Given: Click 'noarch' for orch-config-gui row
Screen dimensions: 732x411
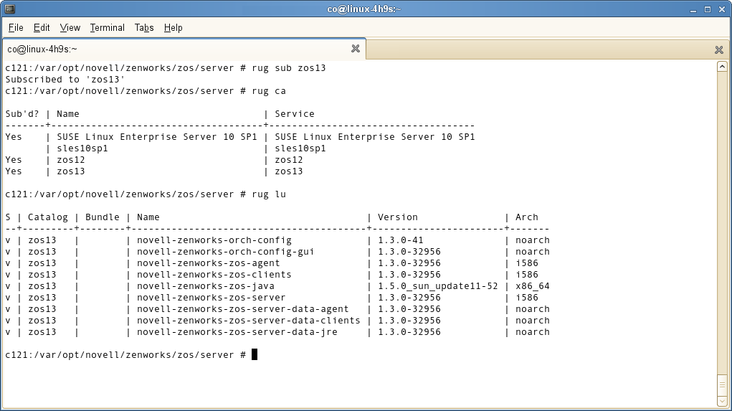Looking at the screenshot, I should [532, 251].
